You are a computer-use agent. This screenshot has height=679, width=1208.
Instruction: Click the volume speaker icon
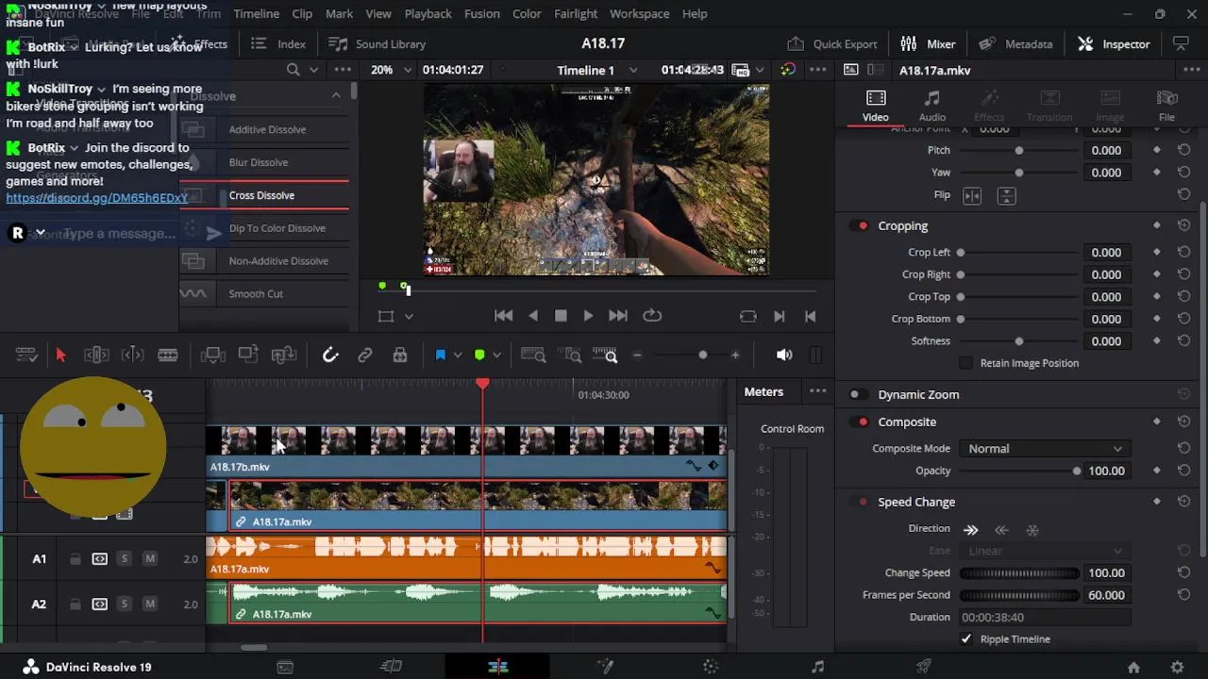784,355
